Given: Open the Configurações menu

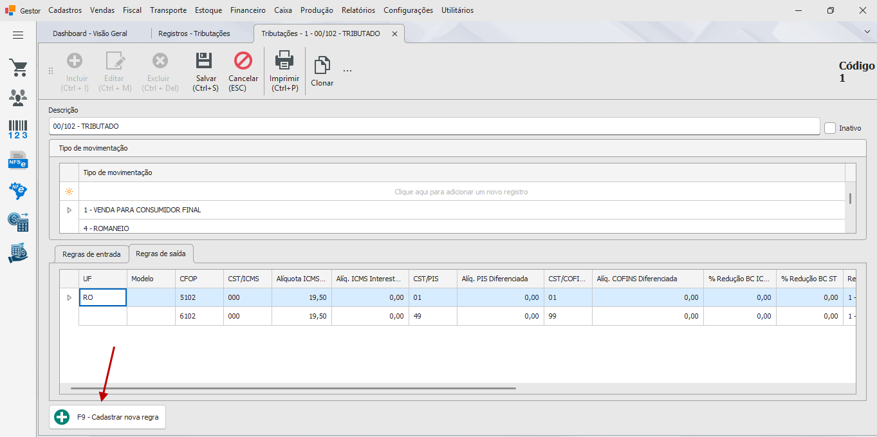Looking at the screenshot, I should pos(408,10).
